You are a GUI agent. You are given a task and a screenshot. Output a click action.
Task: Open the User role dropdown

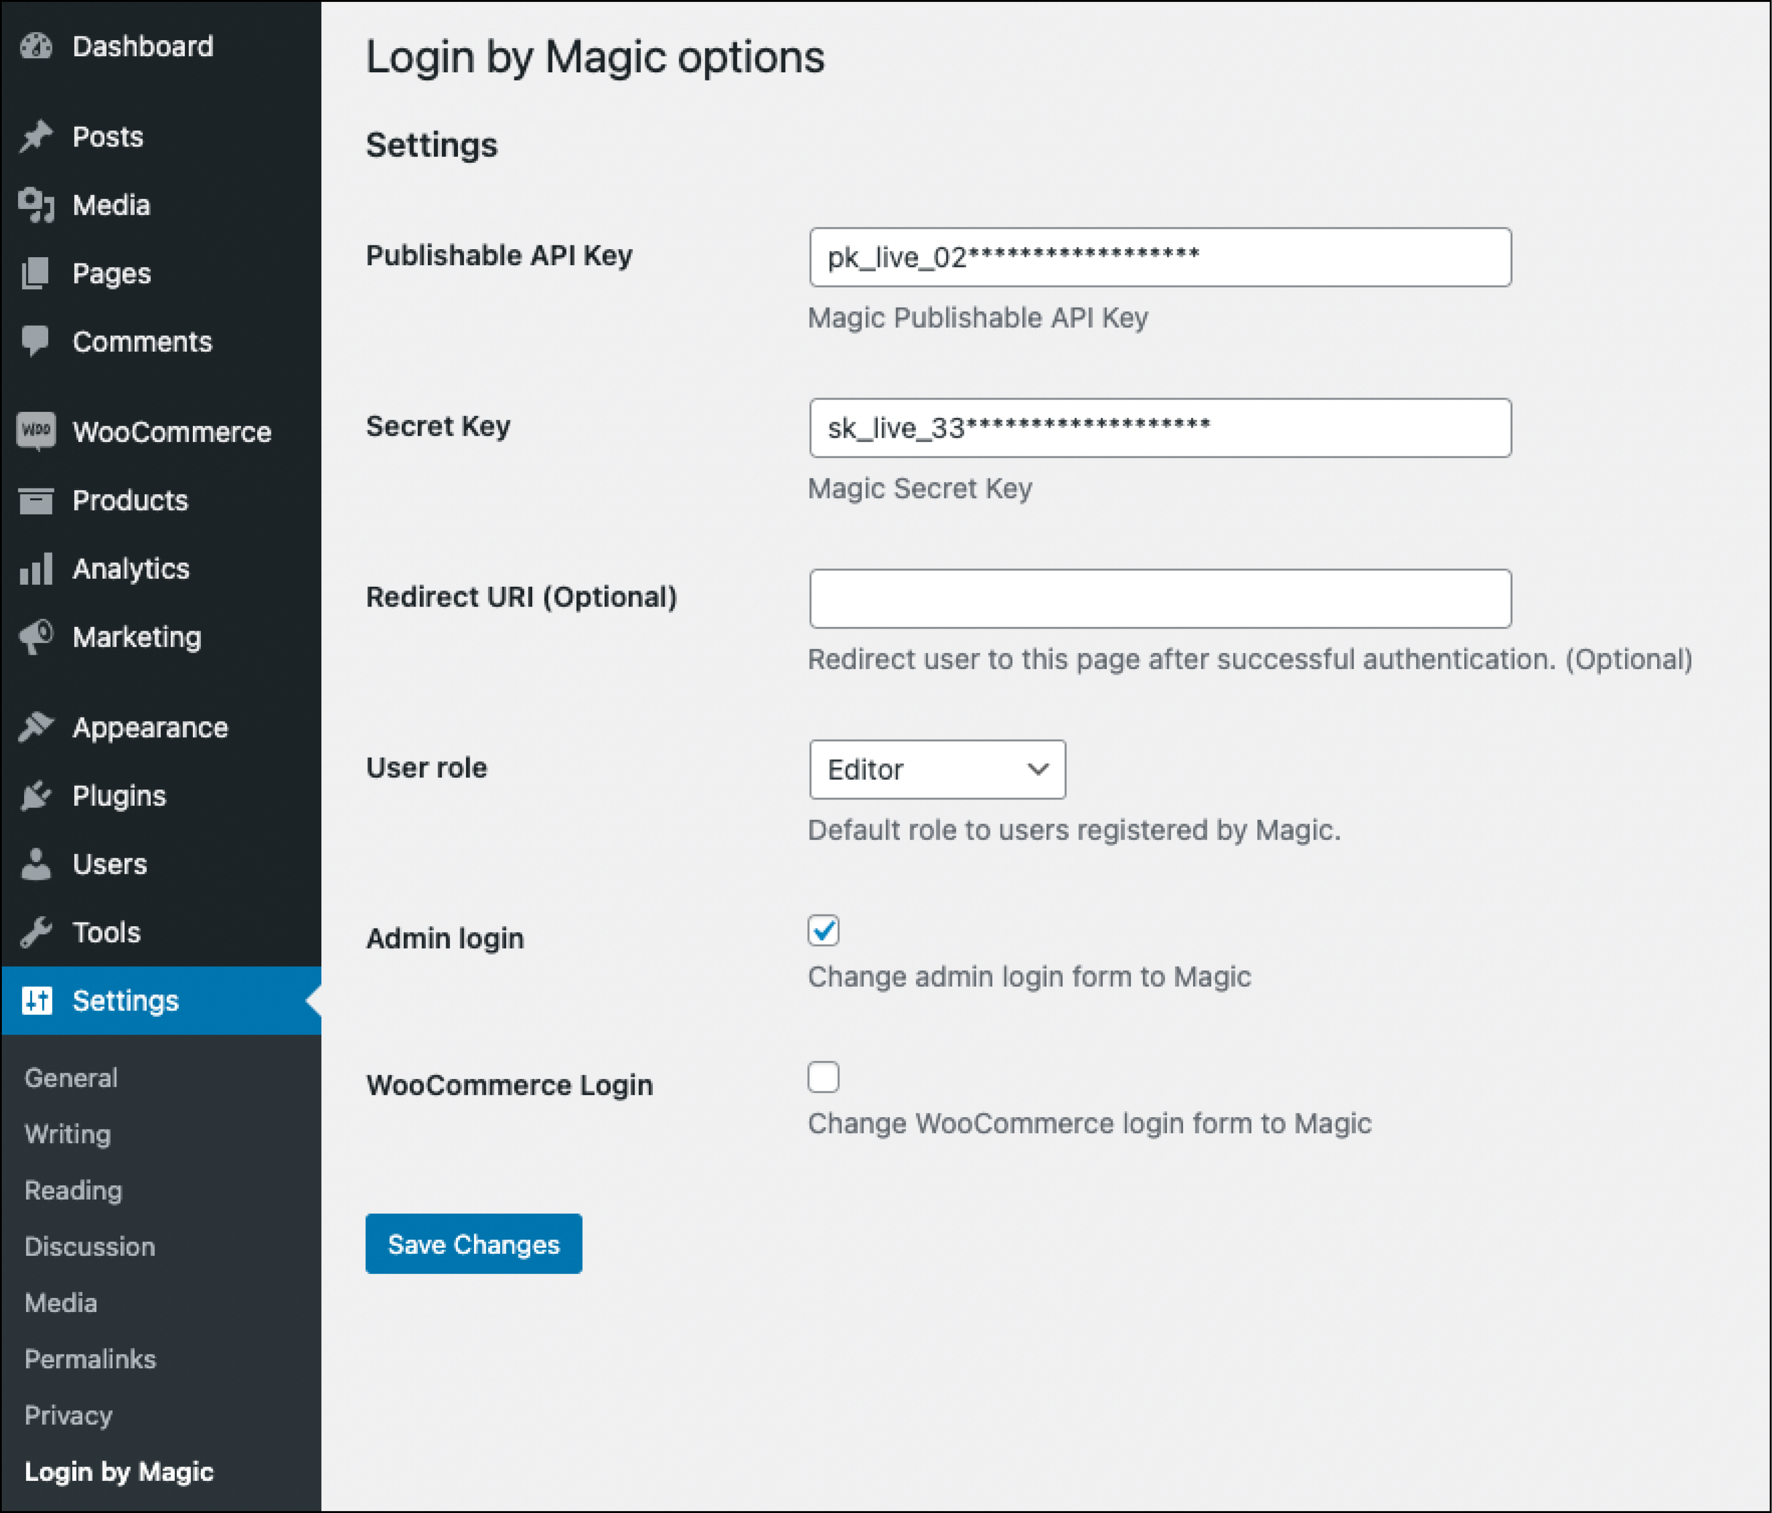[936, 769]
